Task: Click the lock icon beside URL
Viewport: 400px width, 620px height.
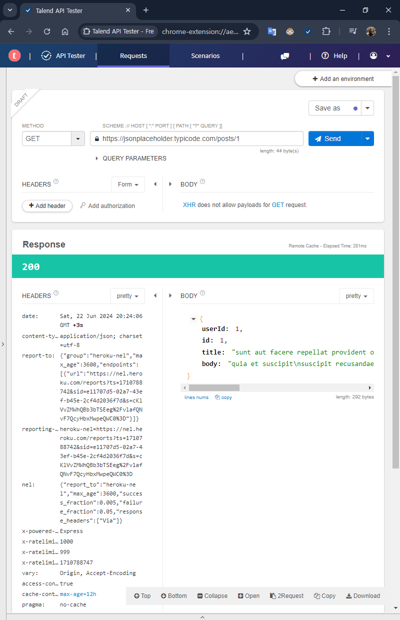Action: pyautogui.click(x=97, y=138)
